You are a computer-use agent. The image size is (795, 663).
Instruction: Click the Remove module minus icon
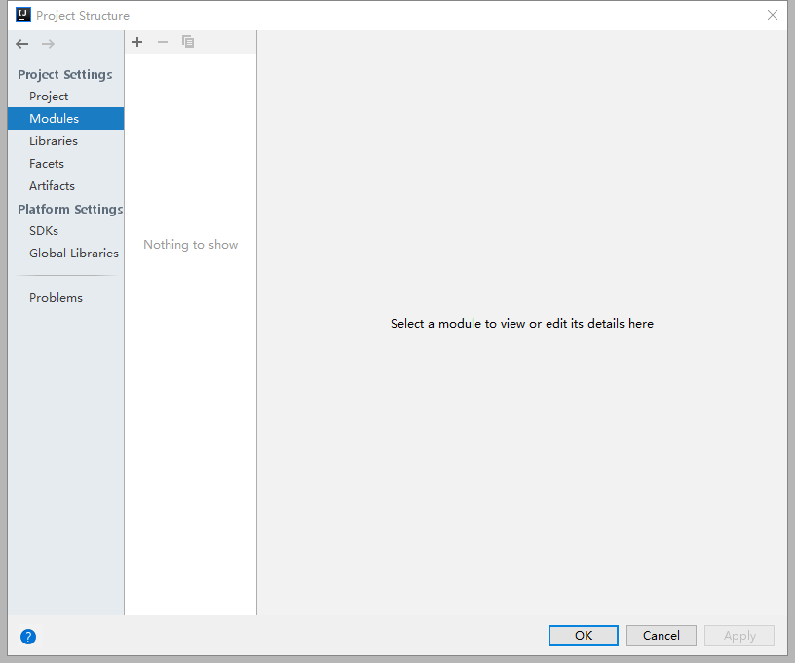click(x=163, y=42)
